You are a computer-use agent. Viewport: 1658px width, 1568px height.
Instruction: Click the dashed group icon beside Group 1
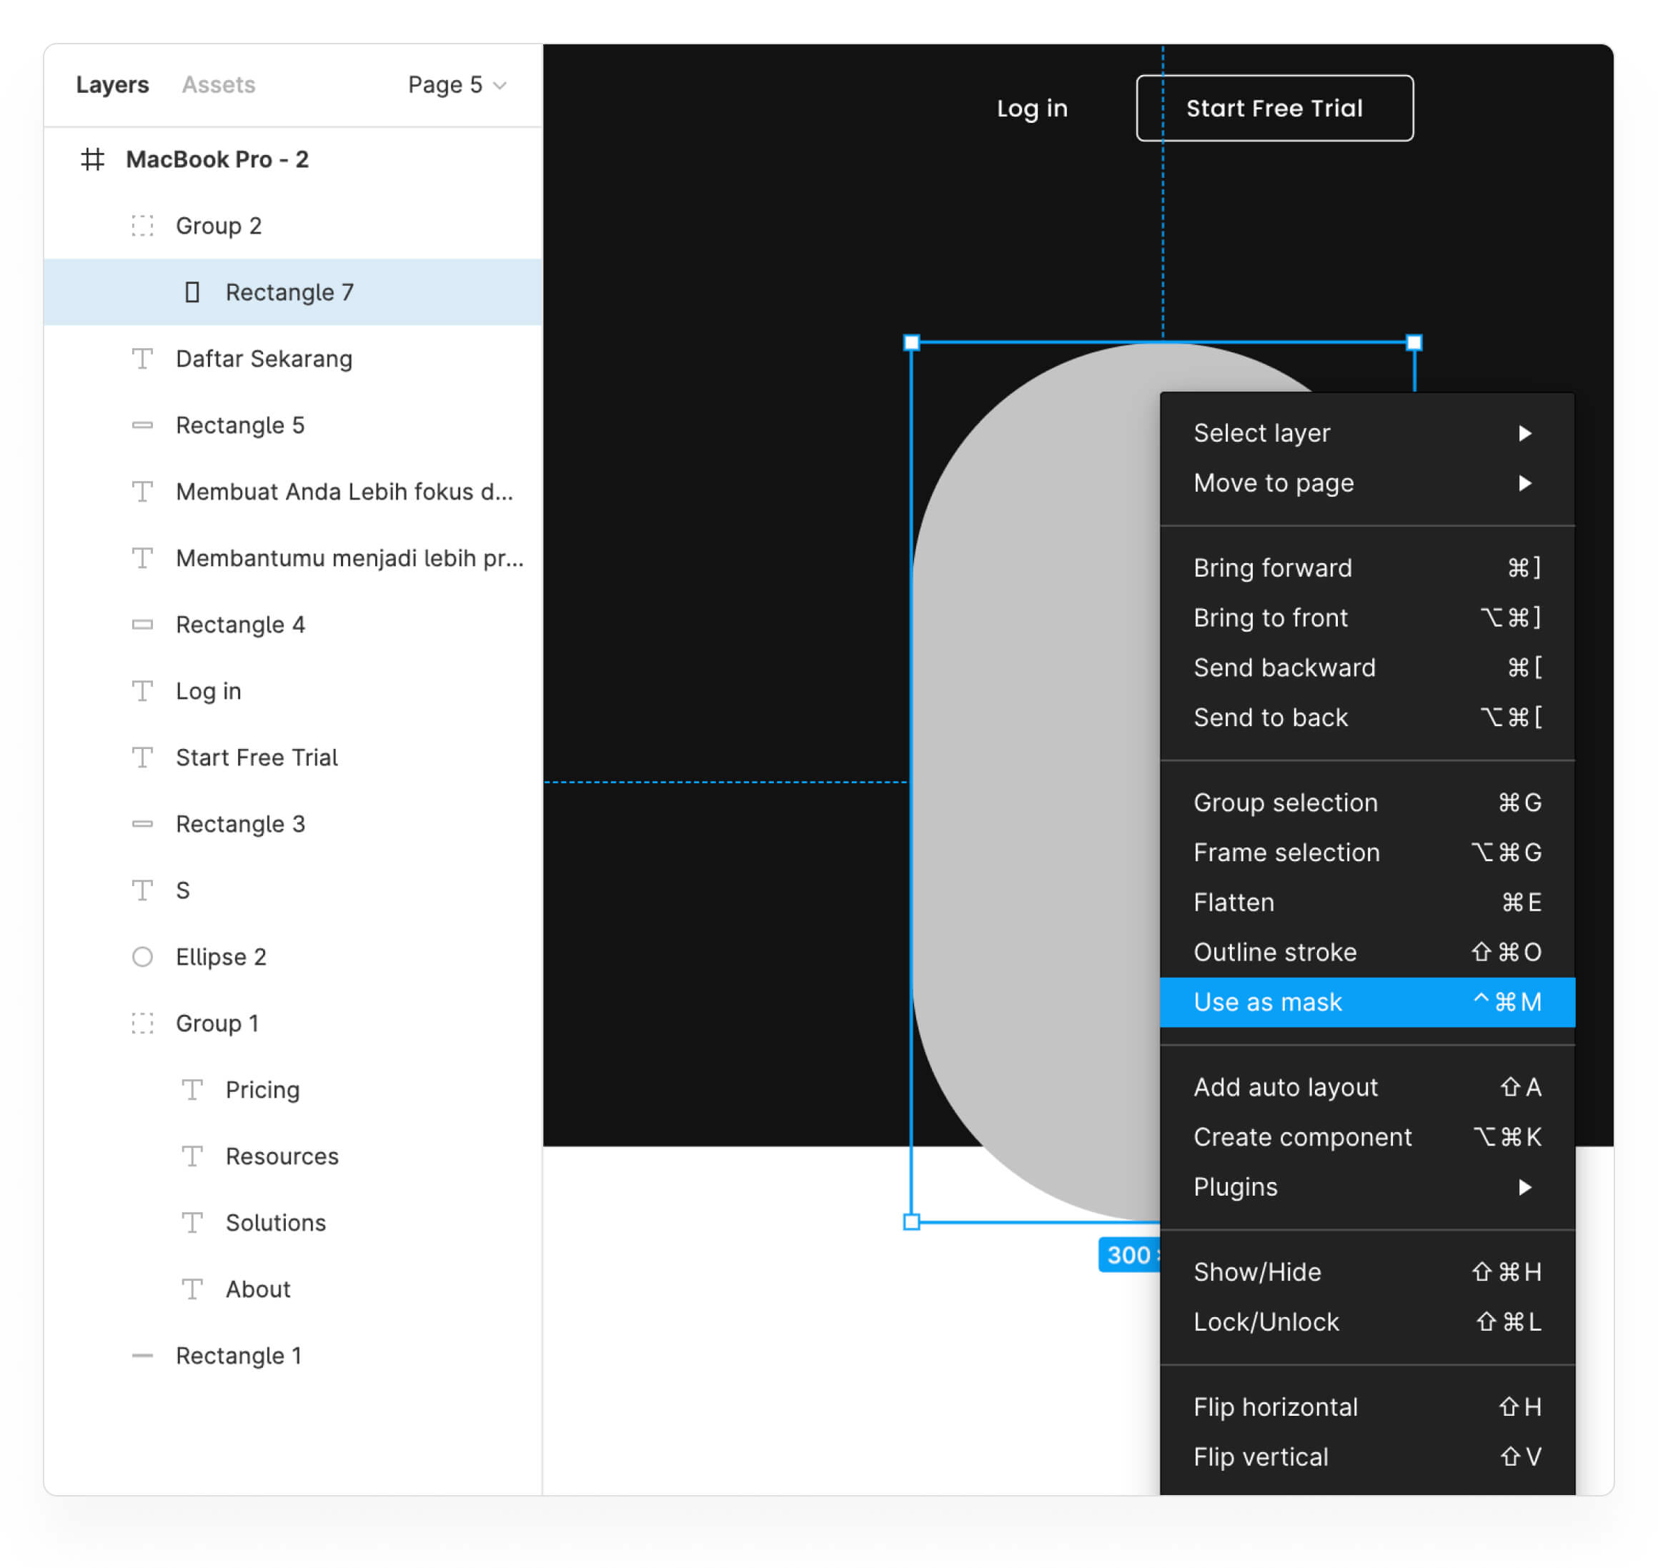click(x=142, y=1023)
